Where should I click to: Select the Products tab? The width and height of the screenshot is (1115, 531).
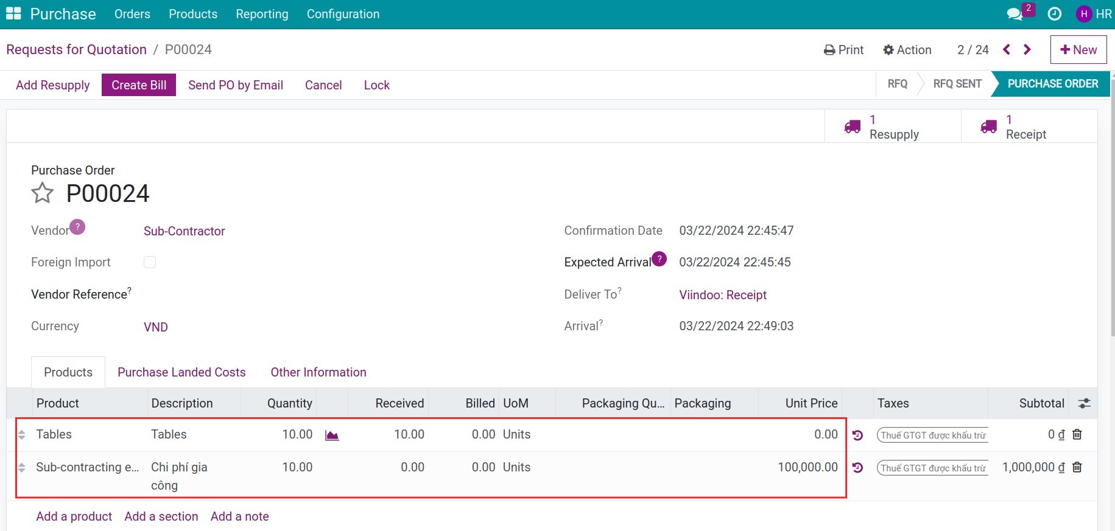click(x=68, y=372)
